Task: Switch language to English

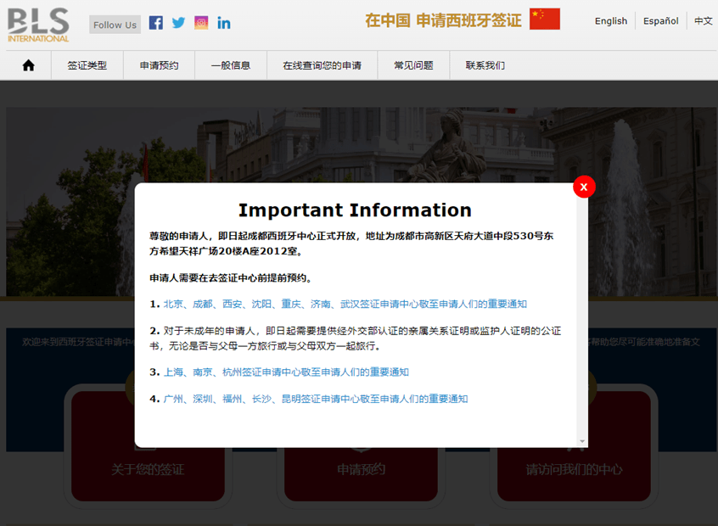Action: (x=610, y=21)
